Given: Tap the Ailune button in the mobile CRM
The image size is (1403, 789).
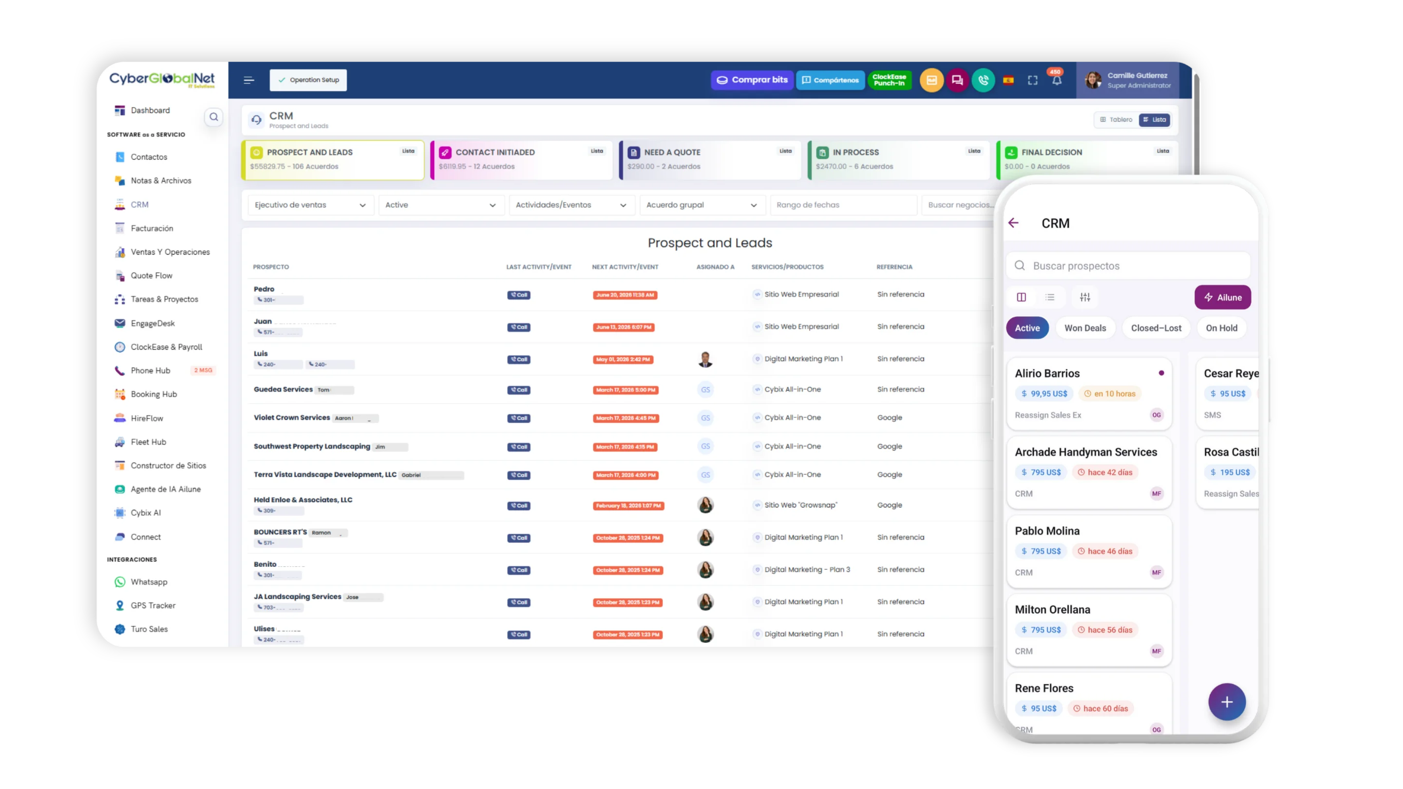Looking at the screenshot, I should [1223, 297].
